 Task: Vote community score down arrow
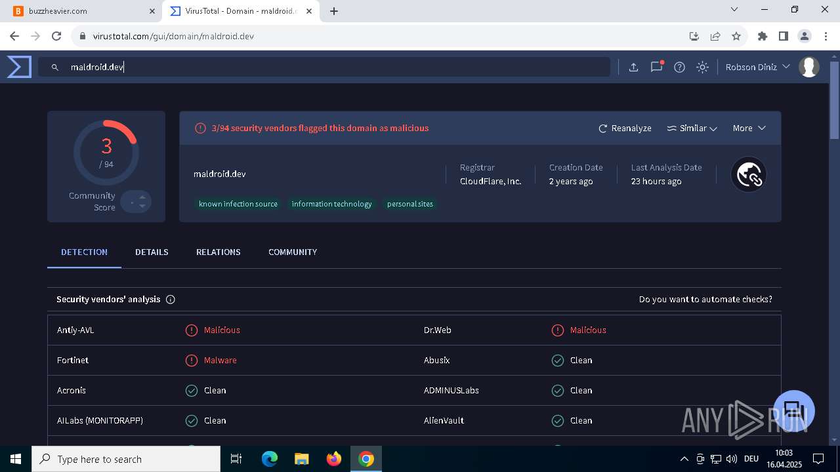click(142, 206)
